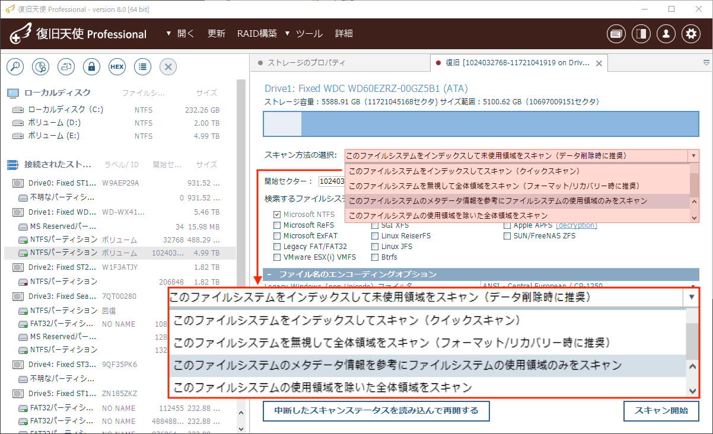Click the 中断したスキャンステータスを読み込んで再開する button
The image size is (713, 434).
click(377, 410)
